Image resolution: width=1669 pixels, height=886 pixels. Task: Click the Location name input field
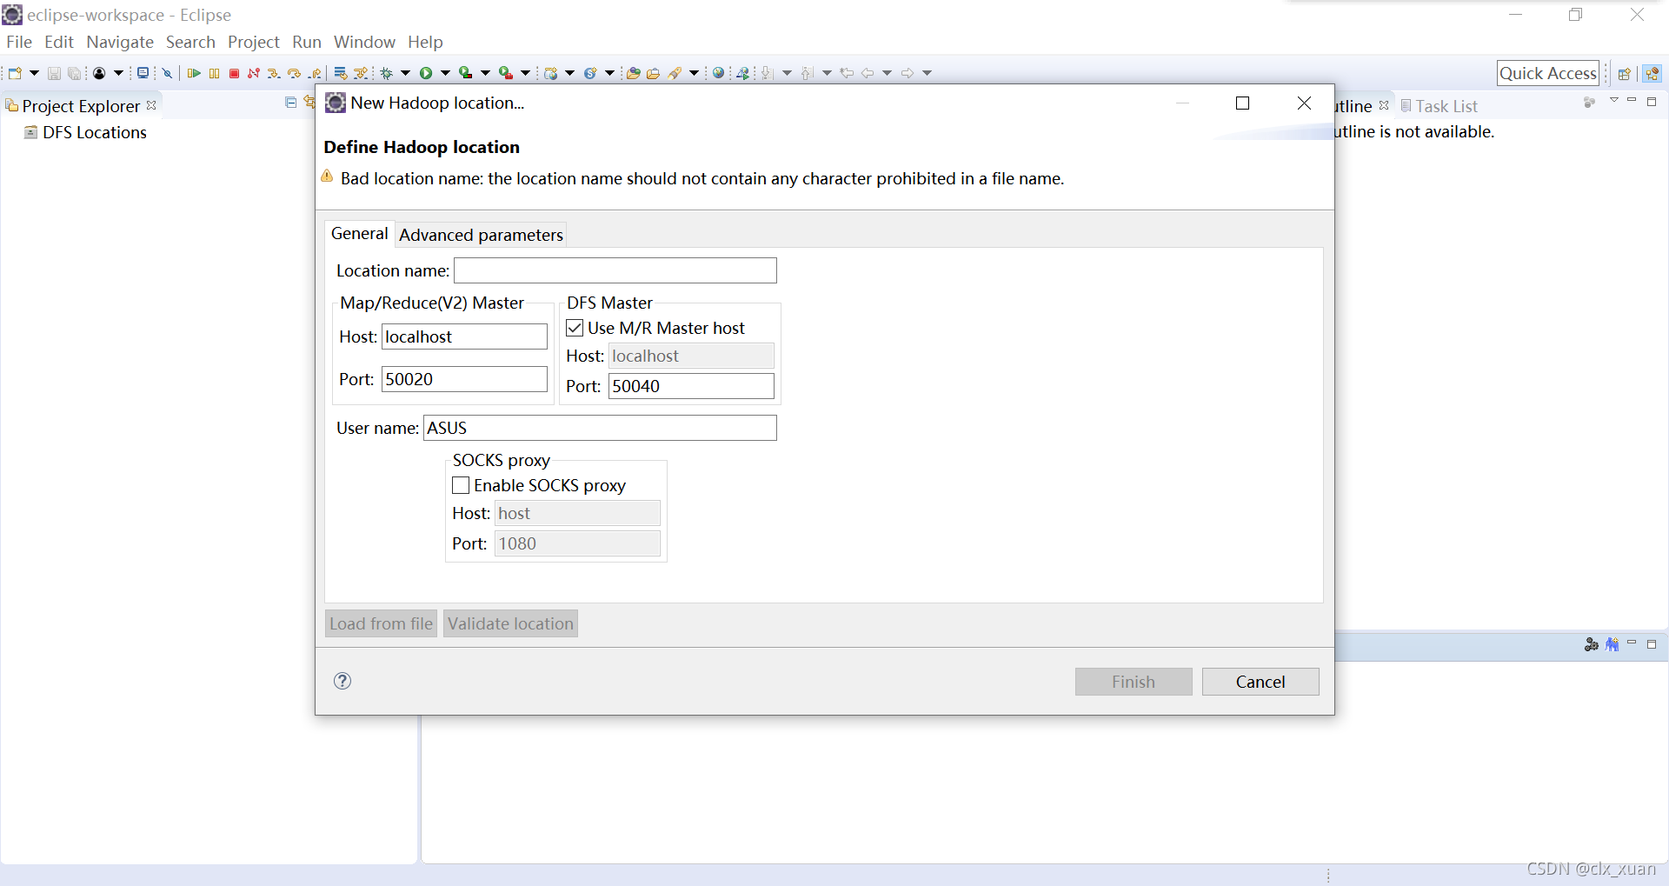(x=615, y=270)
